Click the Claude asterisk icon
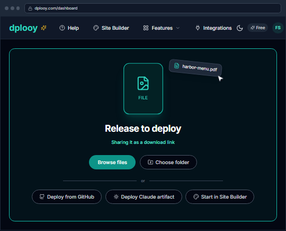The width and height of the screenshot is (286, 231). click(116, 197)
